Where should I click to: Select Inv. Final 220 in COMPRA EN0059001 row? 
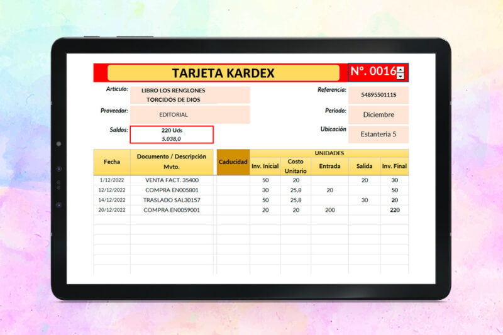pos(395,210)
